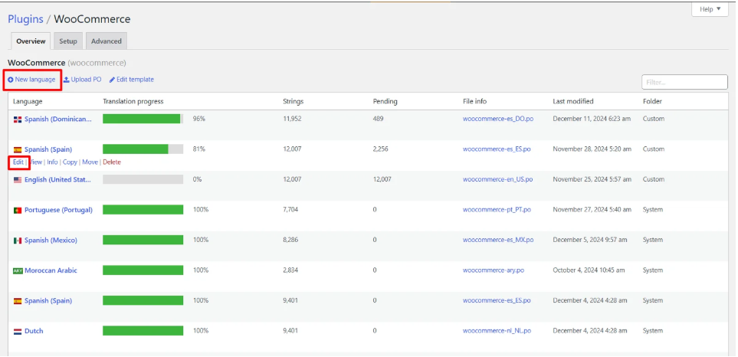Viewport: 738px width, 357px height.
Task: Click pending count 489
Action: (x=378, y=119)
